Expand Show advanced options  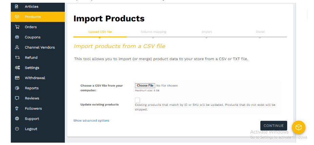[x=91, y=120]
